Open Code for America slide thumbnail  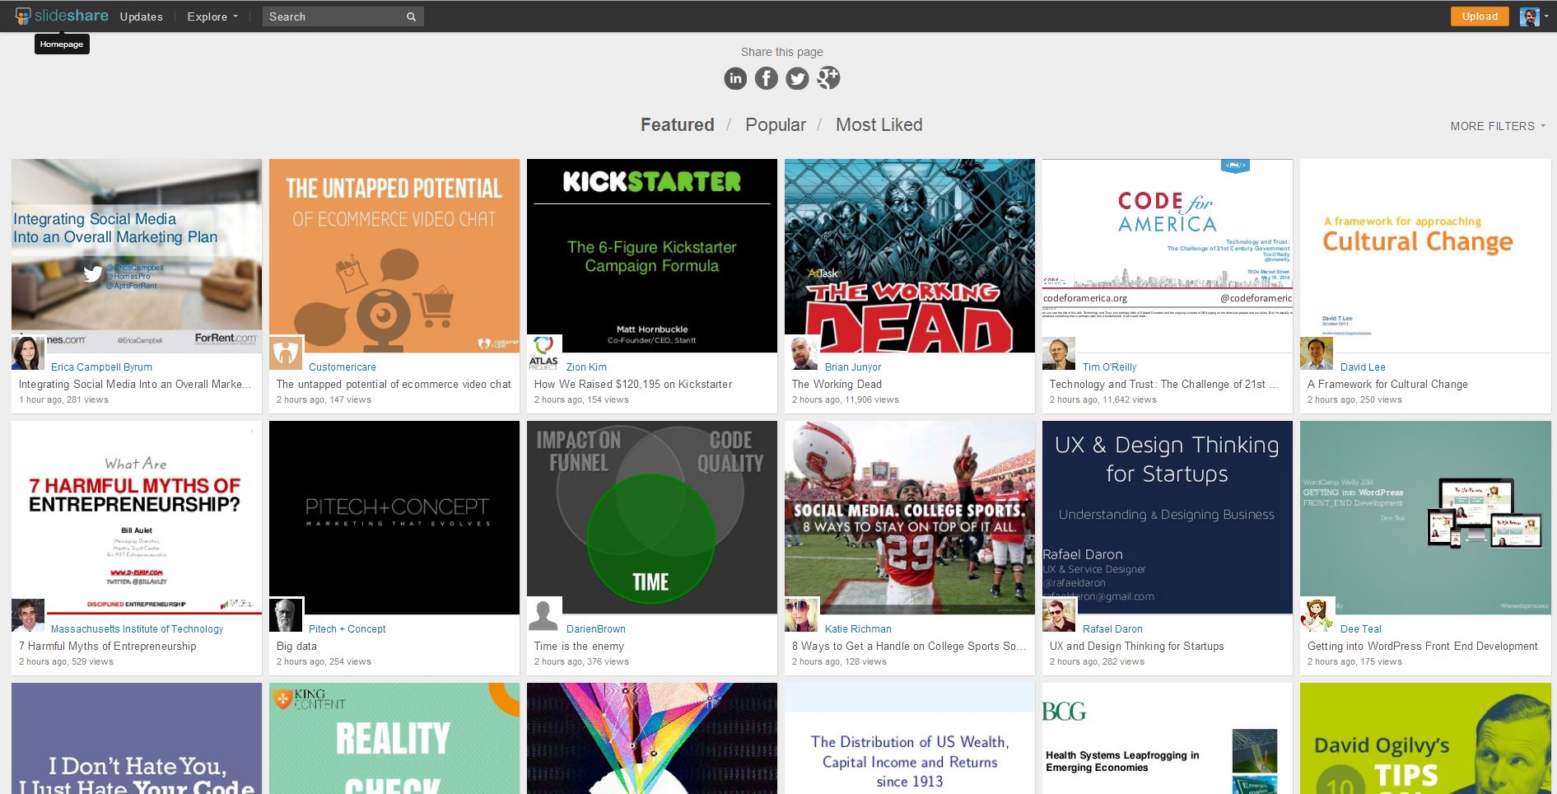pyautogui.click(x=1168, y=255)
